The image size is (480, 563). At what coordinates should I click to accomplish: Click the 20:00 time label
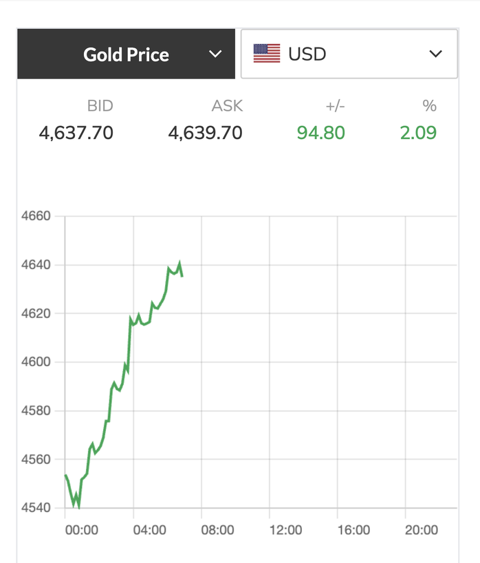[422, 530]
